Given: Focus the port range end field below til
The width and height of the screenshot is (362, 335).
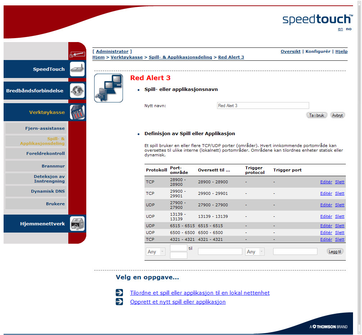Looking at the screenshot, I should pyautogui.click(x=178, y=255).
